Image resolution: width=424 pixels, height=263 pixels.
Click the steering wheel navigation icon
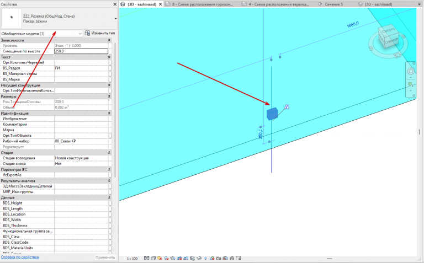pos(411,71)
